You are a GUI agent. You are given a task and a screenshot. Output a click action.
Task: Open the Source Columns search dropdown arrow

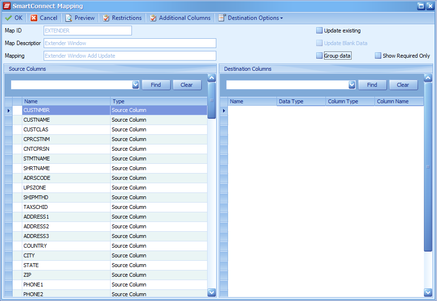pos(135,85)
